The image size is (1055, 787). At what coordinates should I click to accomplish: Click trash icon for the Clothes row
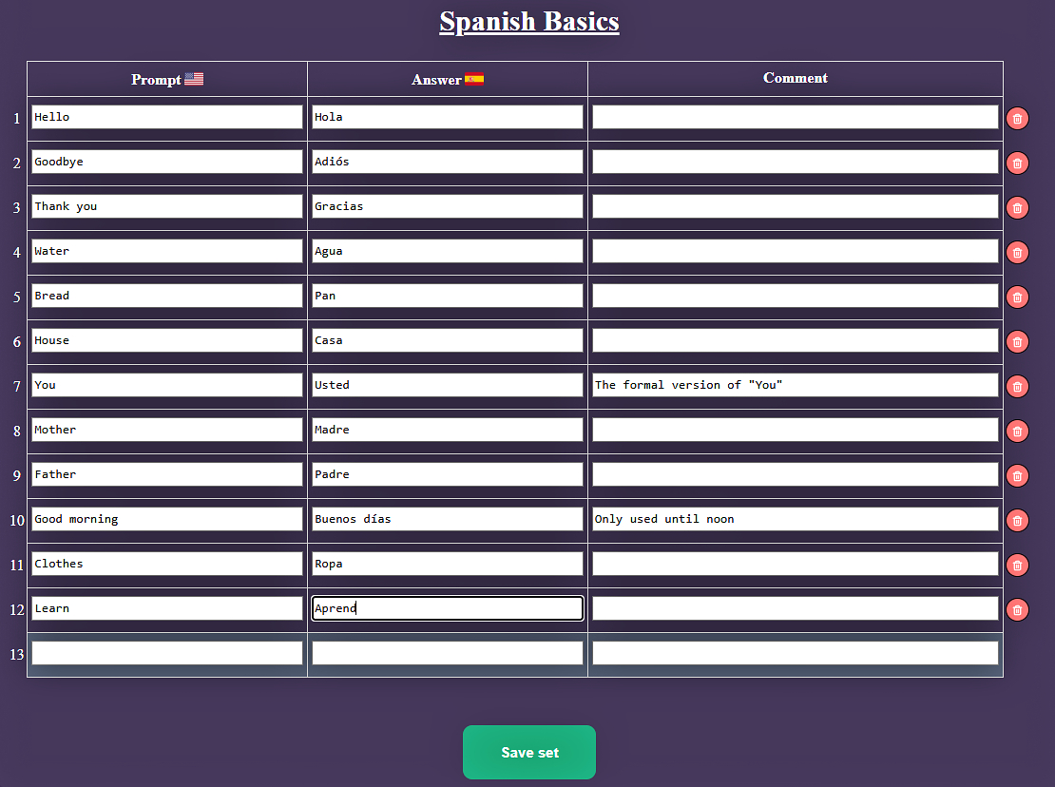pos(1017,565)
